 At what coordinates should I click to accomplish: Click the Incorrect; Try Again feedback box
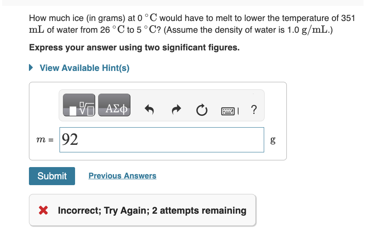(x=143, y=210)
